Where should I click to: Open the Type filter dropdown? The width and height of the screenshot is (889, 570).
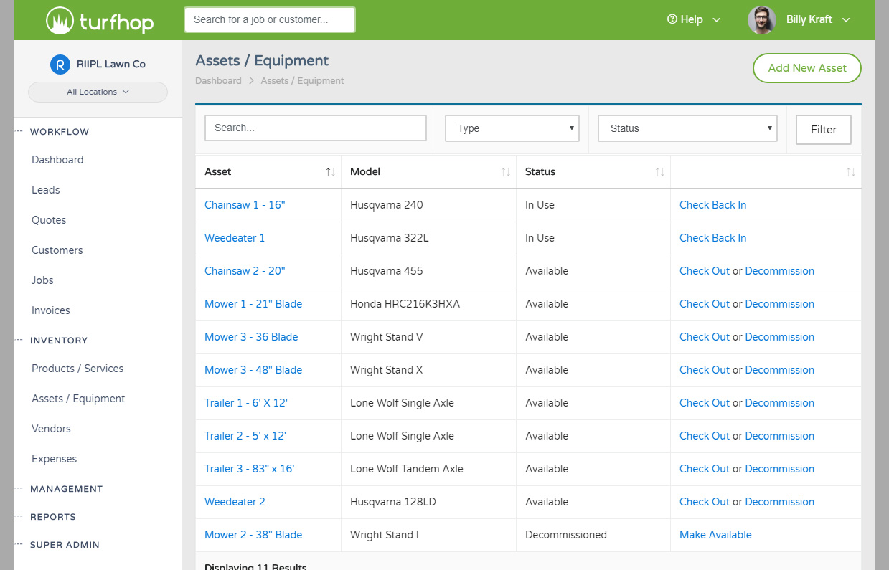tap(512, 128)
